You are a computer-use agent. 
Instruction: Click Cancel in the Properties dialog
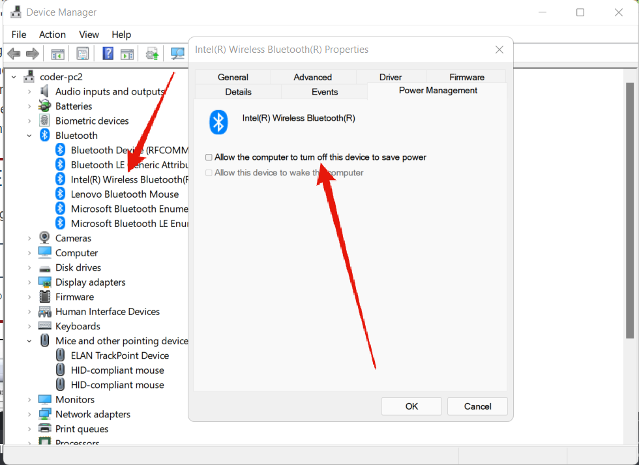click(x=477, y=406)
